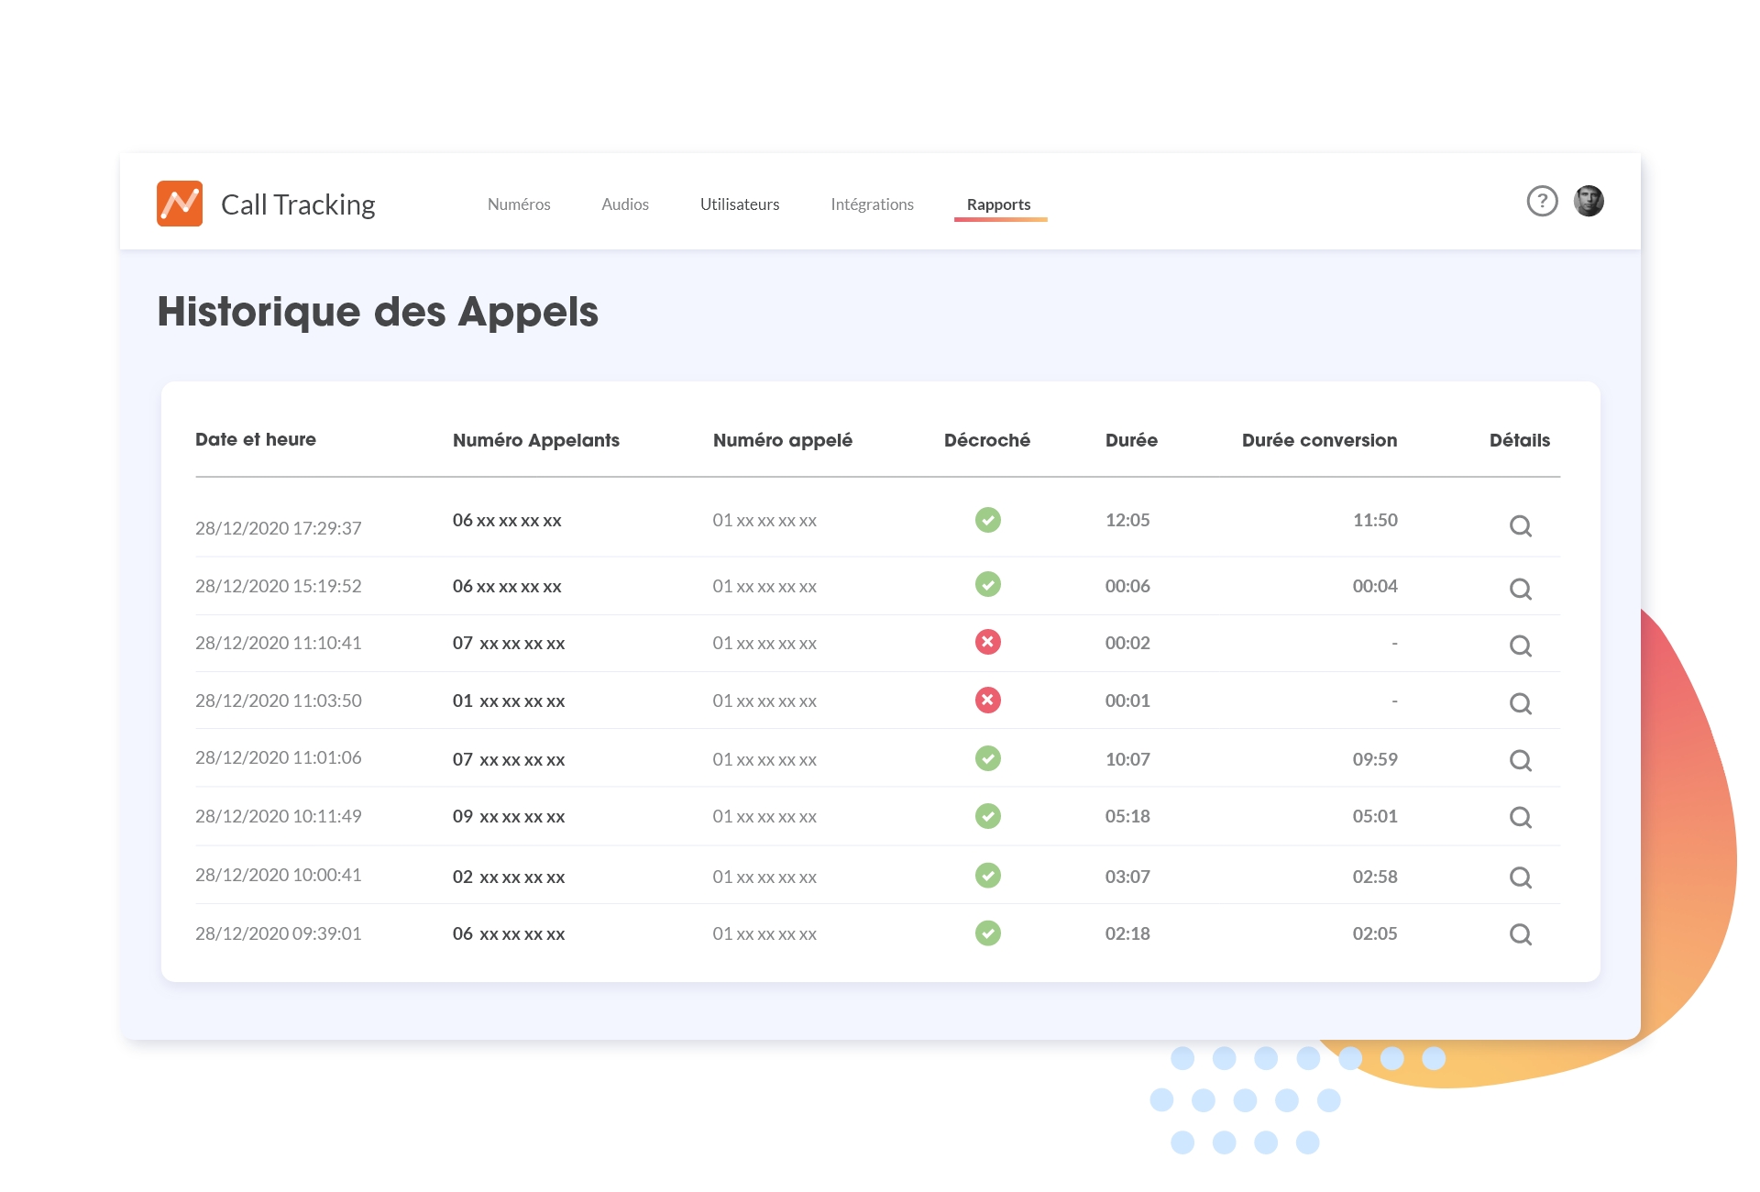Inspect details of the 10:11:49 call
This screenshot has height=1192, width=1760.
pyautogui.click(x=1520, y=817)
